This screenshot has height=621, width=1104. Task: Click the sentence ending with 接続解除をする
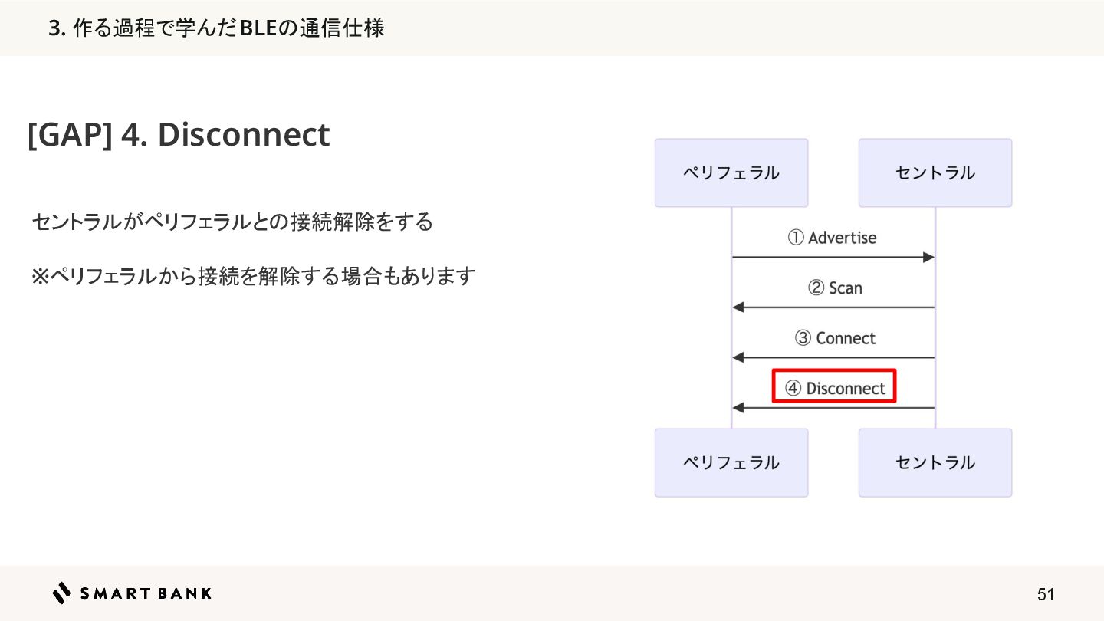click(x=232, y=222)
